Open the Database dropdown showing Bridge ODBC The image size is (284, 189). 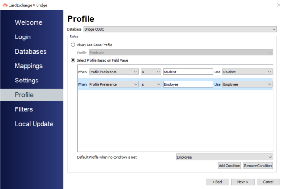click(180, 29)
